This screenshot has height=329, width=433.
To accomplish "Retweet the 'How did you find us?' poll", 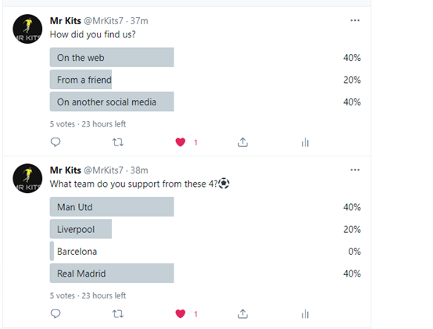I will 118,142.
